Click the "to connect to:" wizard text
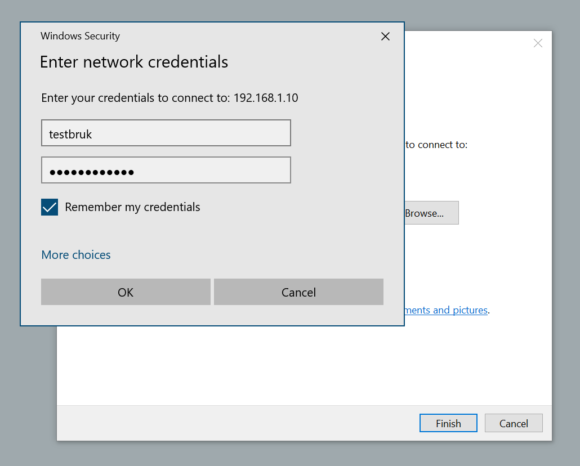Viewport: 580px width, 466px height. pyautogui.click(x=436, y=145)
